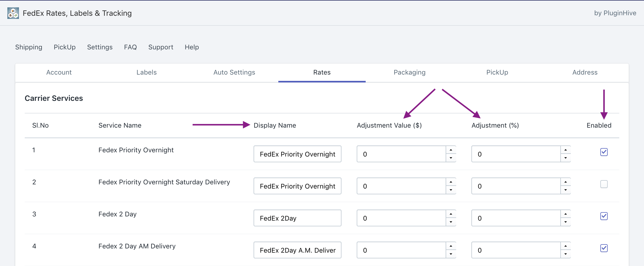Decrease adjustment percent for Fedex 2 Day
The width and height of the screenshot is (644, 266).
click(566, 222)
